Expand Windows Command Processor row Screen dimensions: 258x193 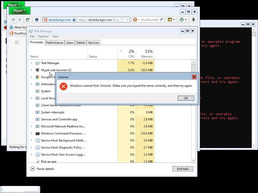coord(31,133)
